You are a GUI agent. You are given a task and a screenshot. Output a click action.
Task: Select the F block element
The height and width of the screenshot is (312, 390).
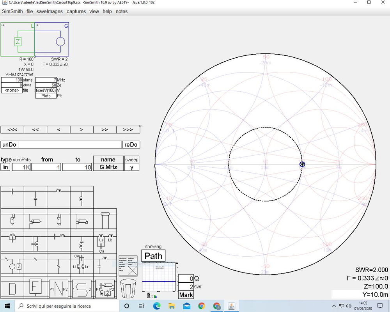[35, 287]
